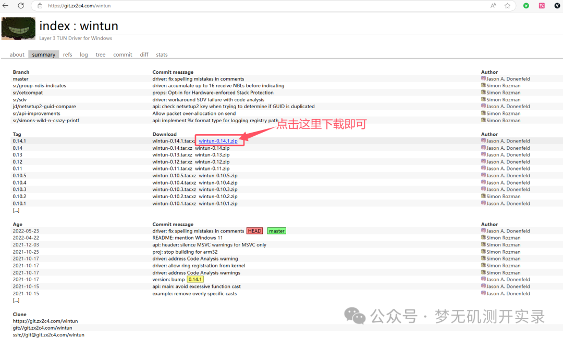Click the green shield extension icon
The height and width of the screenshot is (339, 563).
pos(526,6)
